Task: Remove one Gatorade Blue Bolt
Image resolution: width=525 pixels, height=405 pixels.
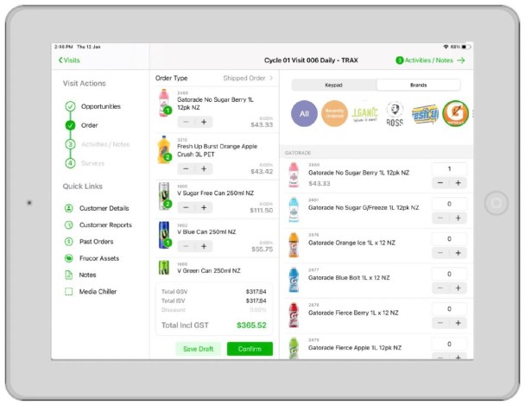Action: coord(440,288)
